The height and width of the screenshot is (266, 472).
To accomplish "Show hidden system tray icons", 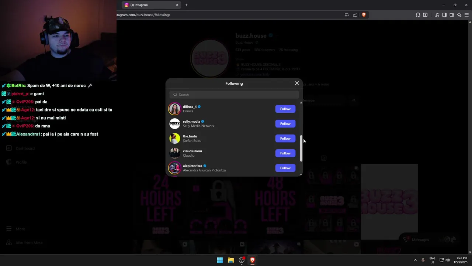I will pos(415,260).
